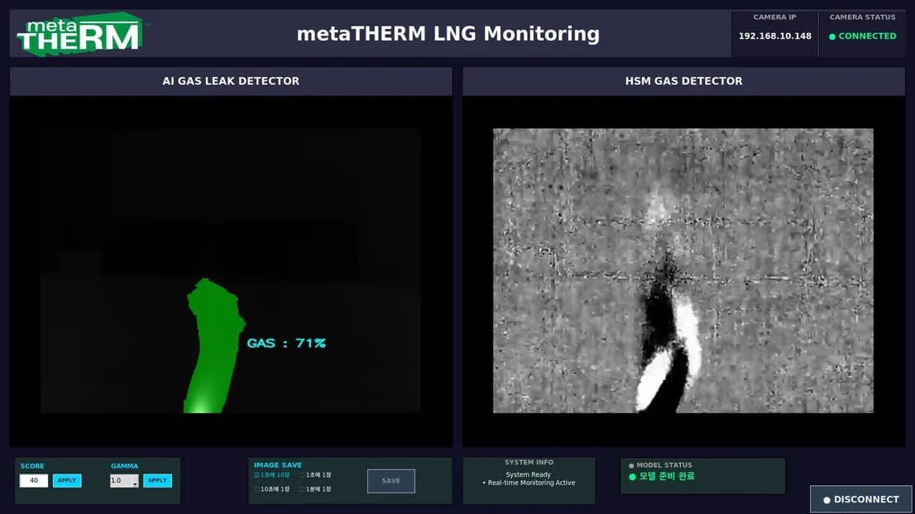Open the GAMMA 1.0 spinner arrow
Screen dimensions: 915x514
point(135,482)
